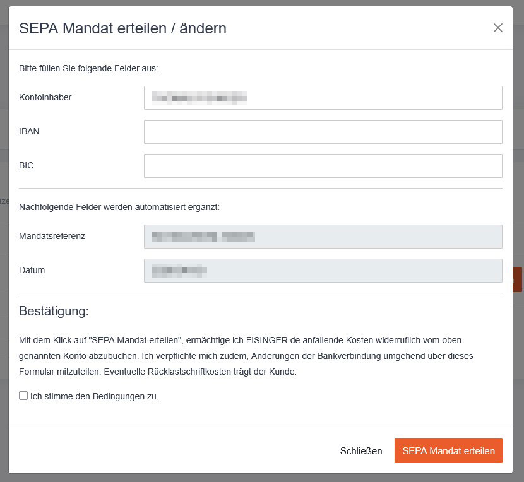Screen dimensions: 524x482
Task: Click the IBAN label
Action: 29,131
